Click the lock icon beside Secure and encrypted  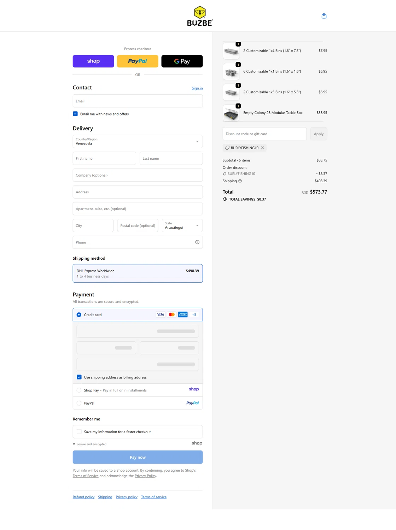[74, 444]
